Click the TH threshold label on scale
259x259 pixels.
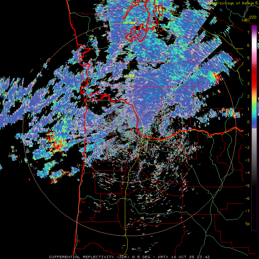(247, 224)
